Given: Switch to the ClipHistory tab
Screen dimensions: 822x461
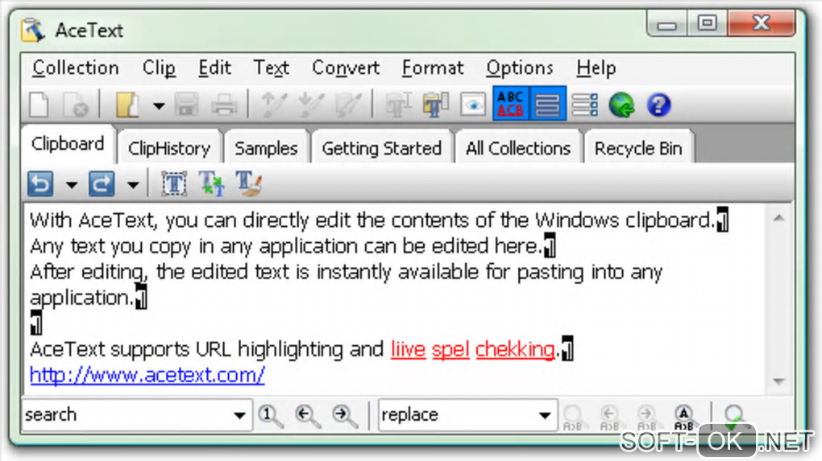Looking at the screenshot, I should click(168, 148).
